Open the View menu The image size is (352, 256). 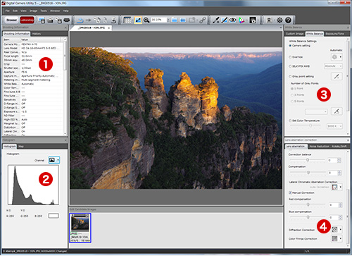coord(23,11)
